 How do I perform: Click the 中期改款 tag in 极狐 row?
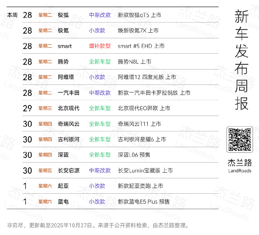pyautogui.click(x=100, y=15)
